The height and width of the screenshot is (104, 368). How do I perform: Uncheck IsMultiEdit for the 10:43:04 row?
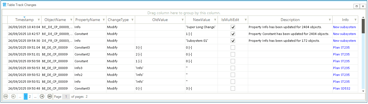233,27
